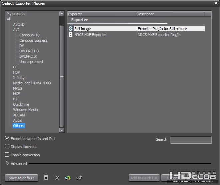Select the AVI category in tree
Image resolution: width=220 pixels, height=185 pixels.
coord(16,30)
